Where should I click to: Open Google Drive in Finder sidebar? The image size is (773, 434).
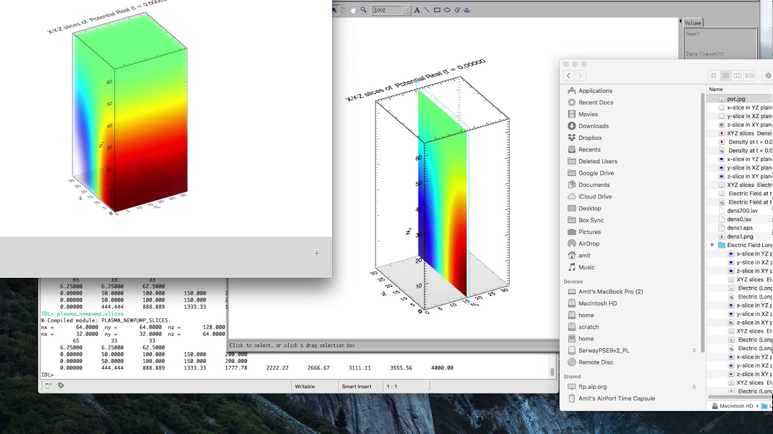tap(595, 173)
